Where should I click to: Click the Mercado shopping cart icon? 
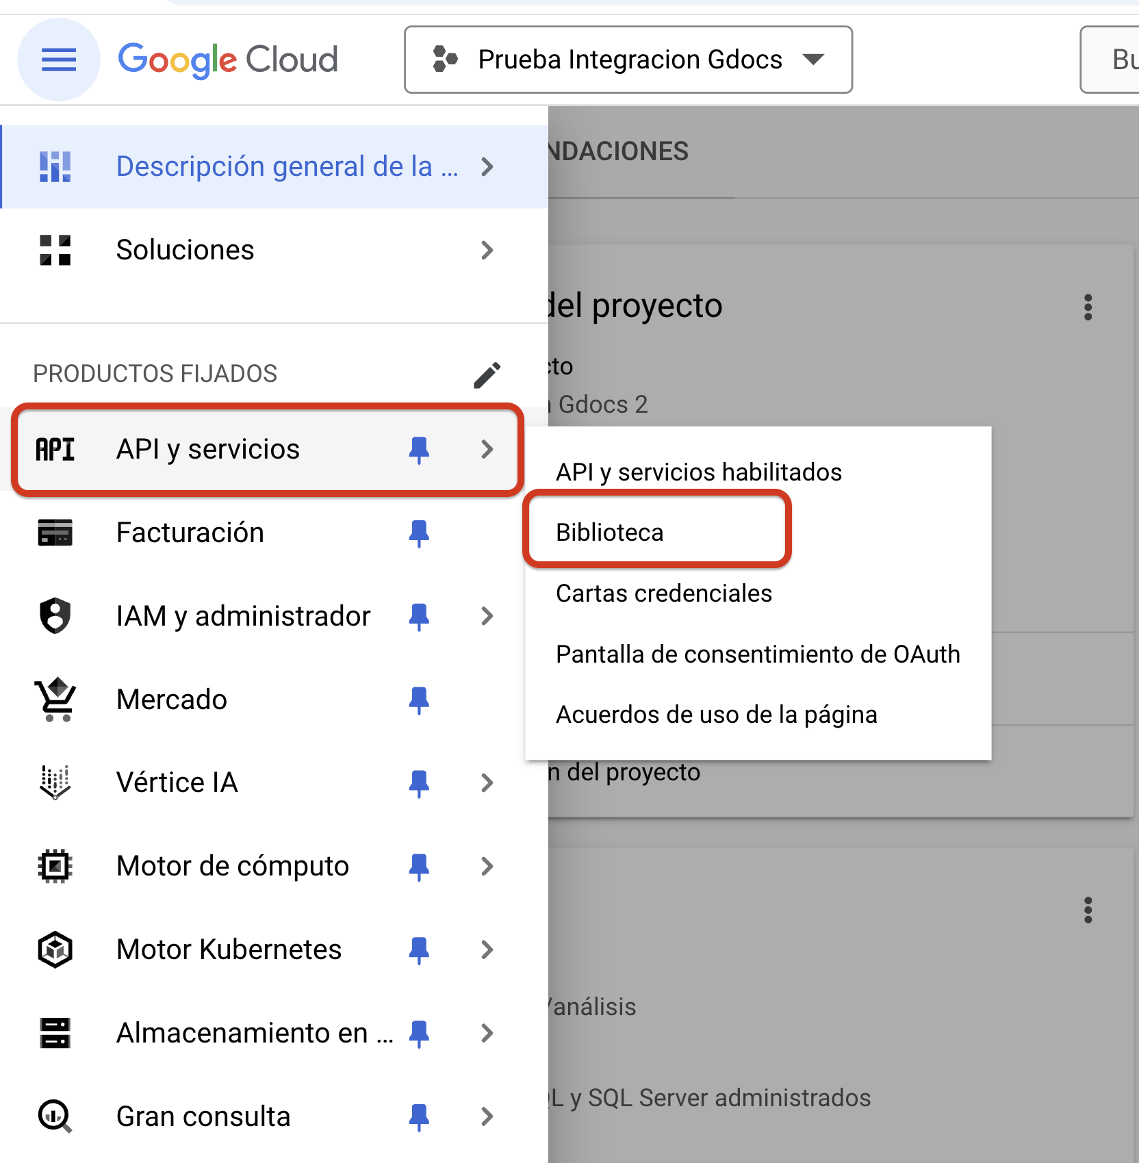55,700
